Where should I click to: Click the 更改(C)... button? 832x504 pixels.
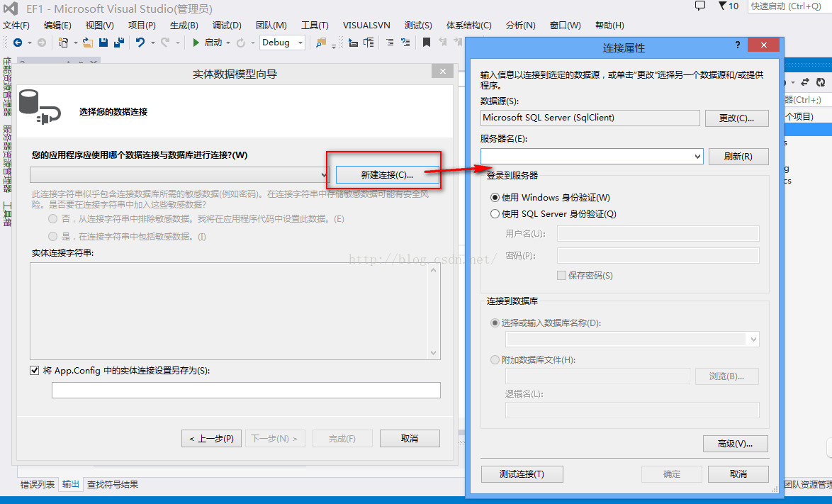click(x=736, y=118)
